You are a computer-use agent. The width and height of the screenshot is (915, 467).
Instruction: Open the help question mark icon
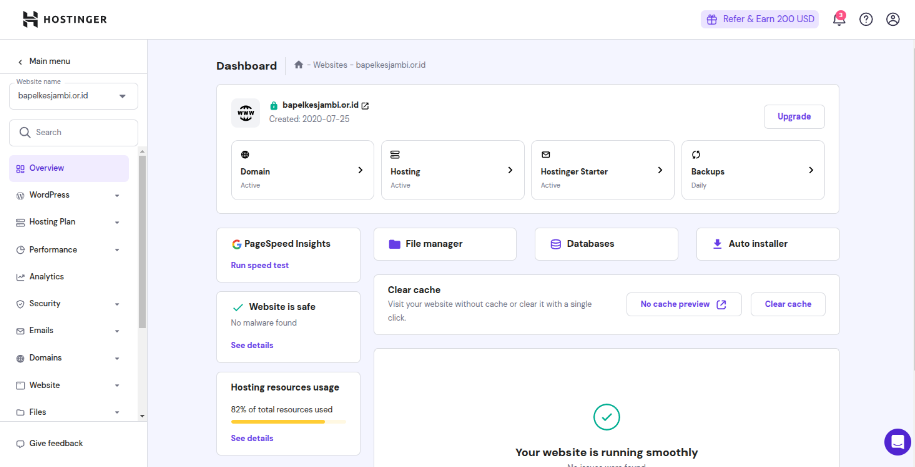pyautogui.click(x=866, y=19)
